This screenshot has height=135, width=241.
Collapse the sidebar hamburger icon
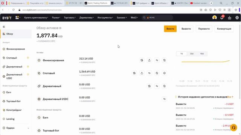(4, 27)
